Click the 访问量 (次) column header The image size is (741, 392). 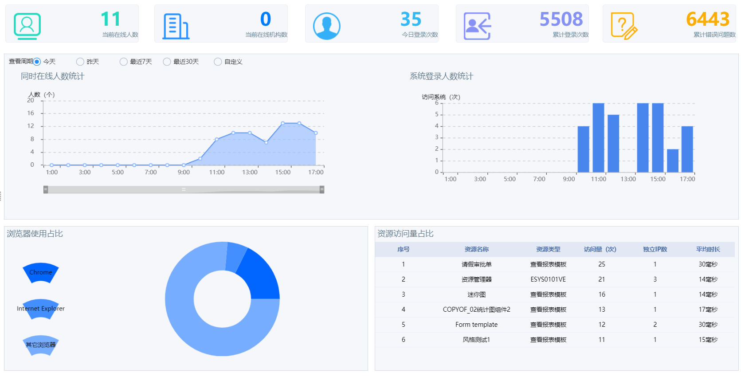(x=600, y=249)
